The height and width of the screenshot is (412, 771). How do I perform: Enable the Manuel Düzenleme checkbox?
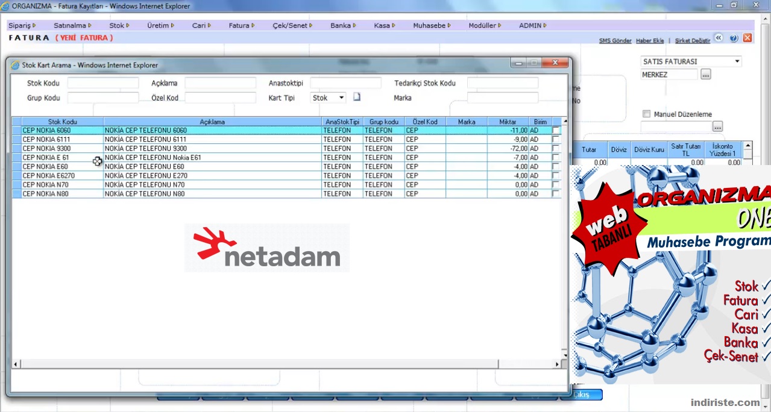pos(646,114)
